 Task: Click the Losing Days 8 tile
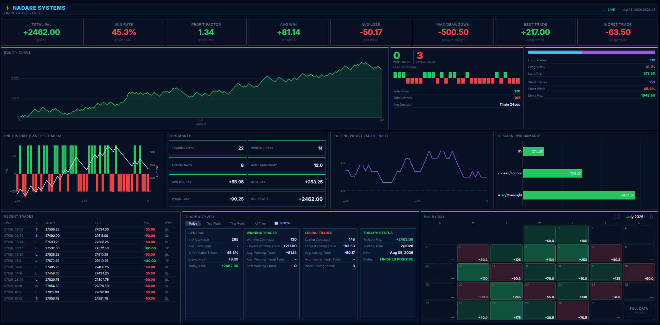click(x=208, y=165)
